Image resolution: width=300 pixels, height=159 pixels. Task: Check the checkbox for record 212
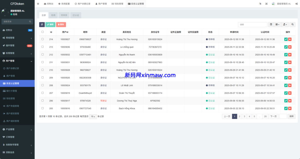[42, 54]
